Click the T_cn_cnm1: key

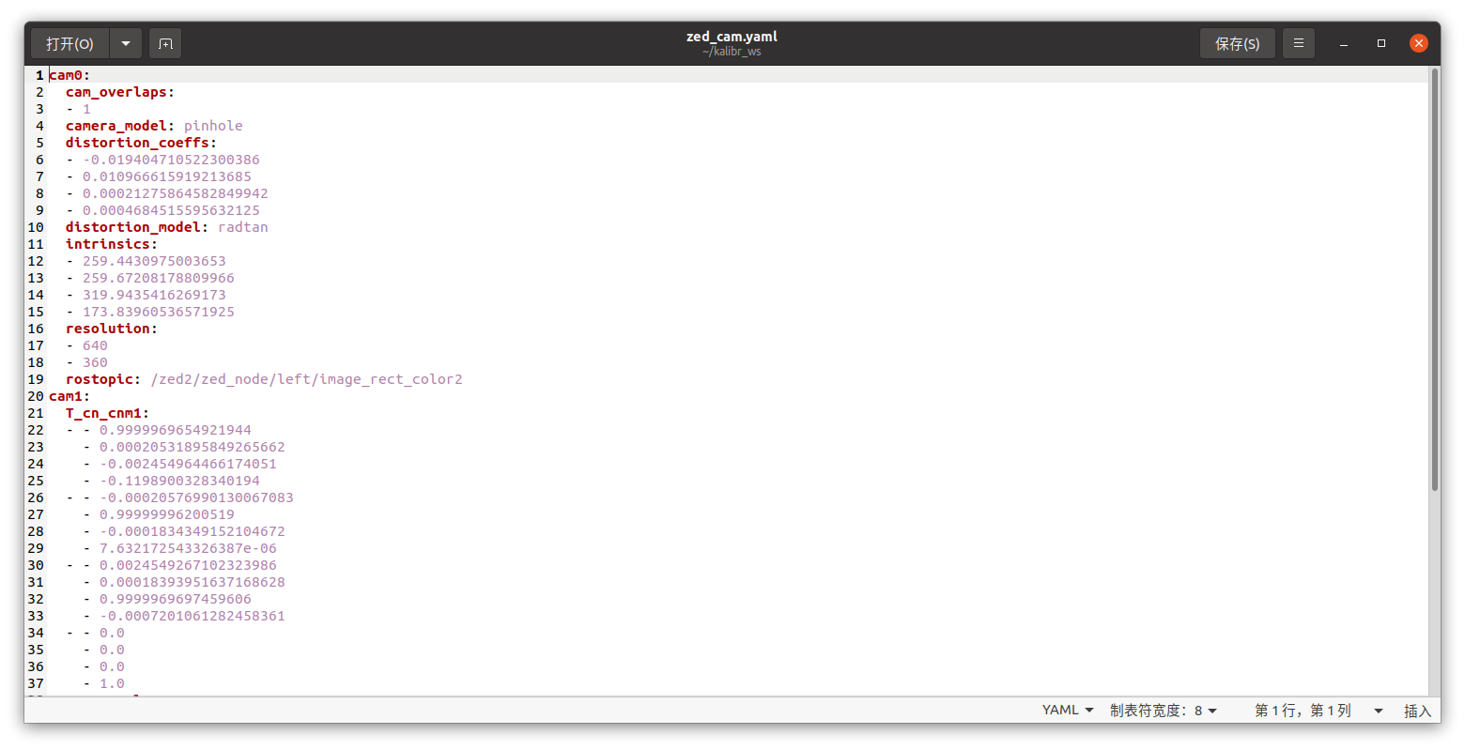107,413
